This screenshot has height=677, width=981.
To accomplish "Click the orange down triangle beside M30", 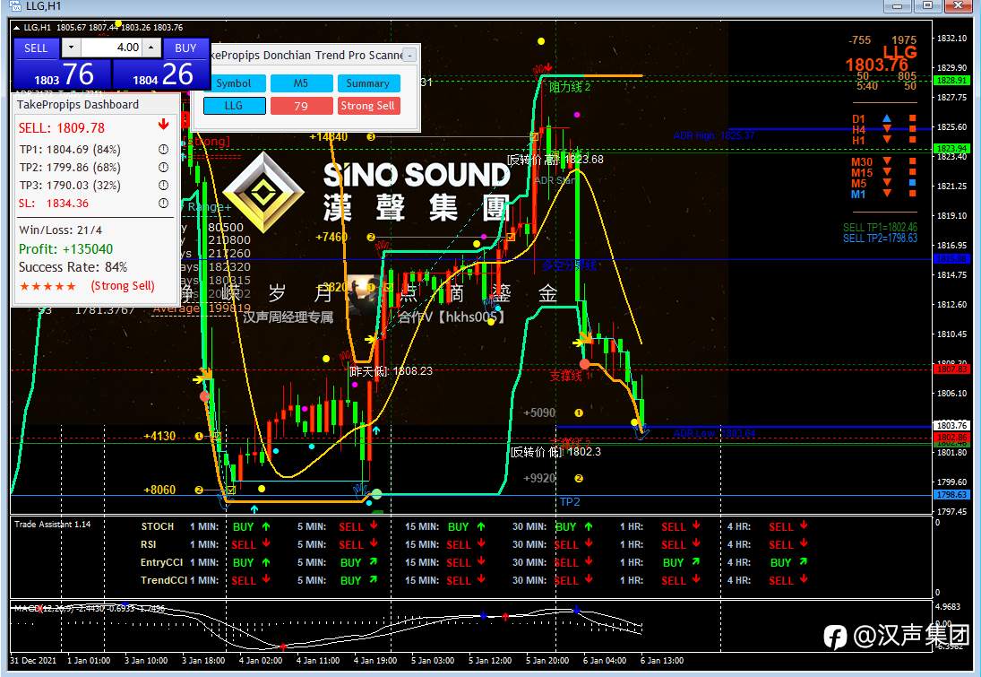I will click(x=887, y=161).
